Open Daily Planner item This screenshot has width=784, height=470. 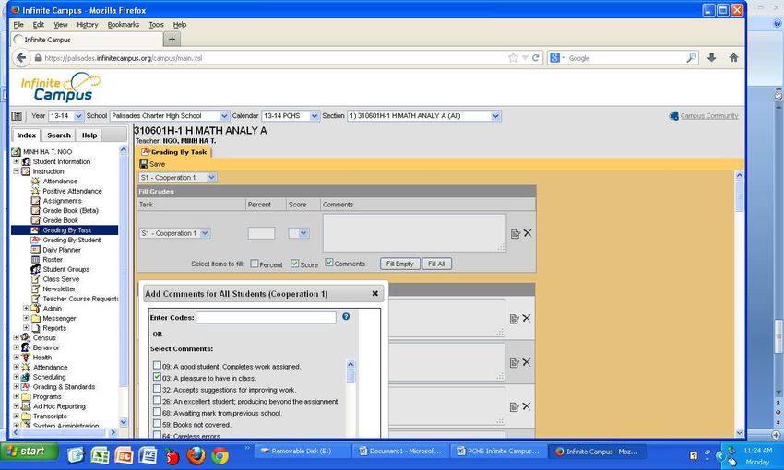(61, 250)
